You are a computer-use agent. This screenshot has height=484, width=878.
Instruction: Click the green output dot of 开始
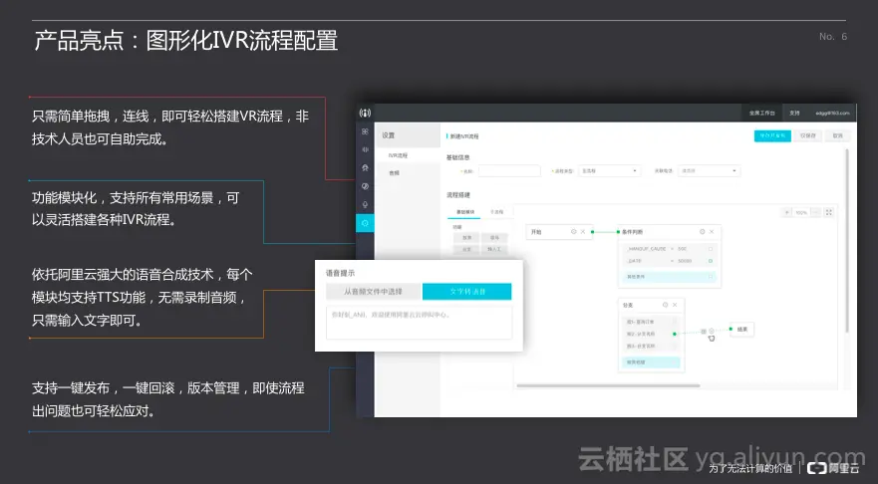(592, 232)
